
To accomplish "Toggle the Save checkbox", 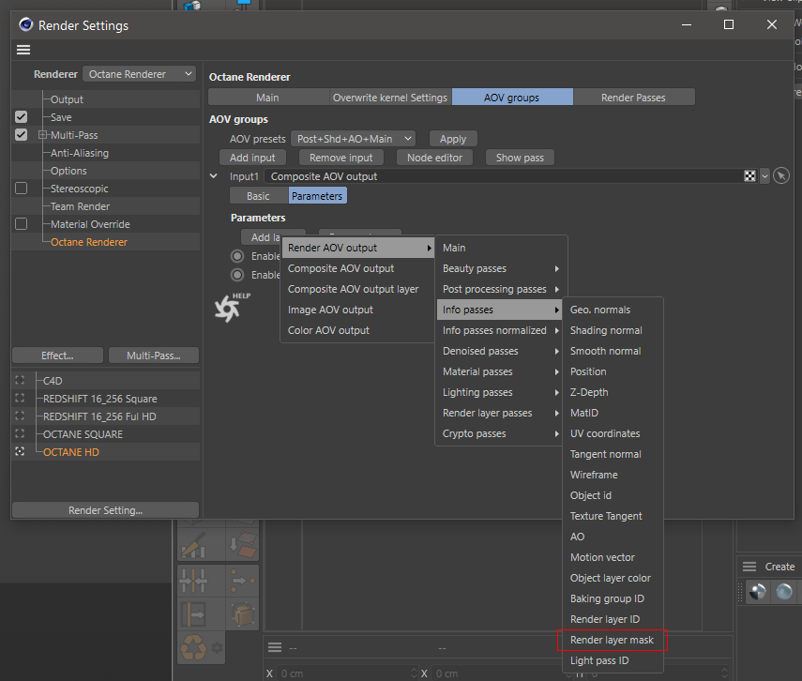I will pos(21,116).
